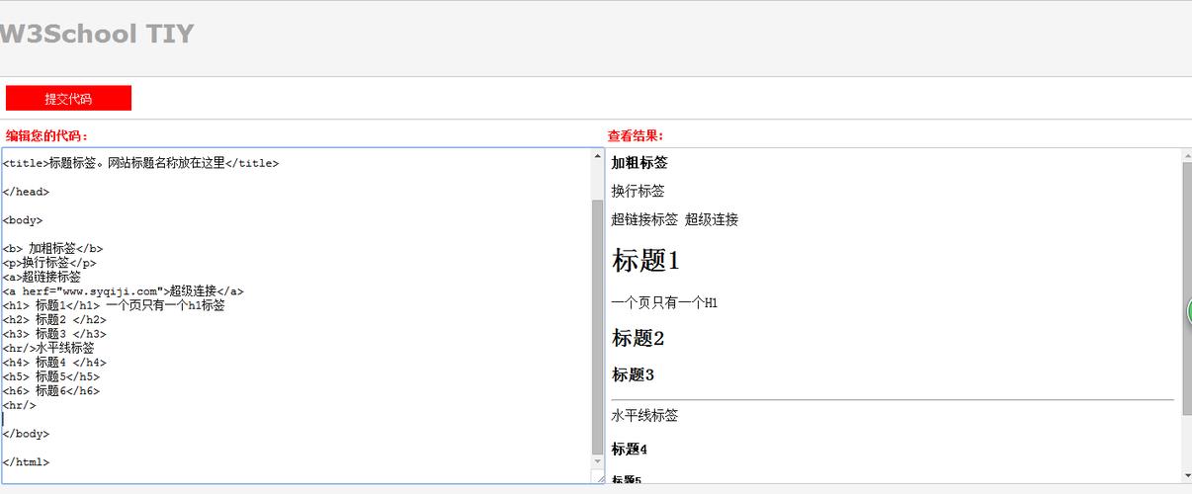Click the red 提交代码 submit button
Image resolution: width=1192 pixels, height=494 pixels.
pos(68,98)
